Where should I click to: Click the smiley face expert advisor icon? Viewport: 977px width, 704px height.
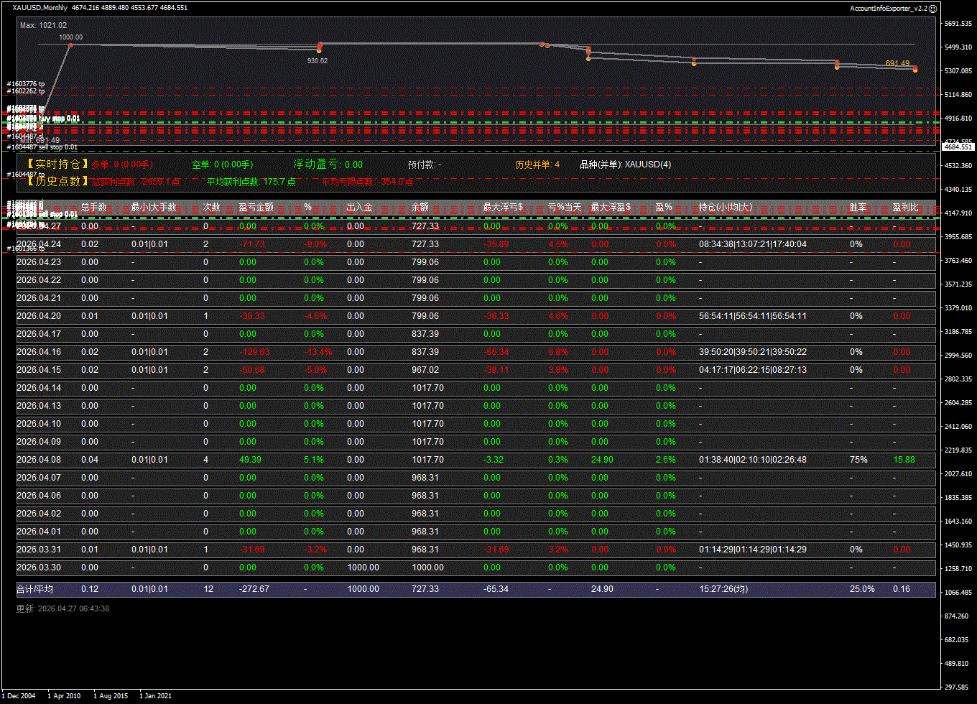pos(933,8)
